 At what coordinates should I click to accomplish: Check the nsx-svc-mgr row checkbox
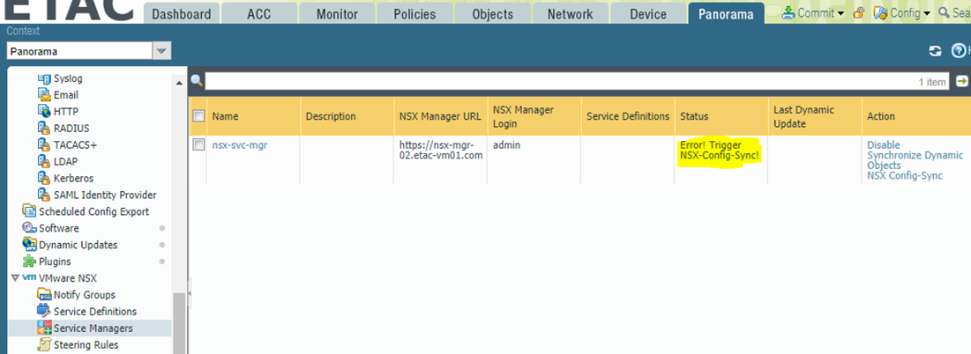click(x=199, y=144)
